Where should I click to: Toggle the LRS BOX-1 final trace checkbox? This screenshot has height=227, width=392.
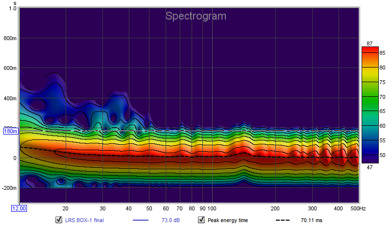point(59,220)
